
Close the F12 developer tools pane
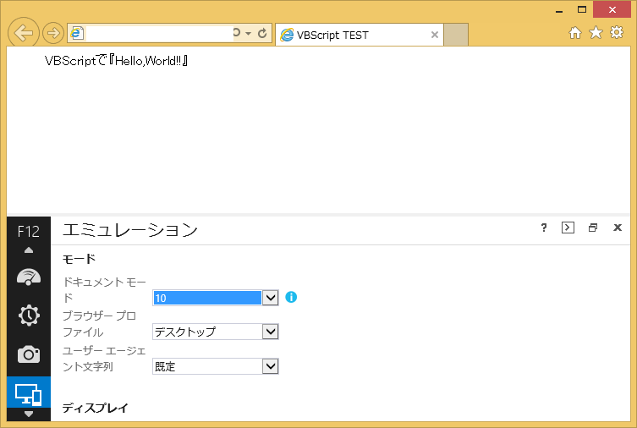pyautogui.click(x=618, y=228)
